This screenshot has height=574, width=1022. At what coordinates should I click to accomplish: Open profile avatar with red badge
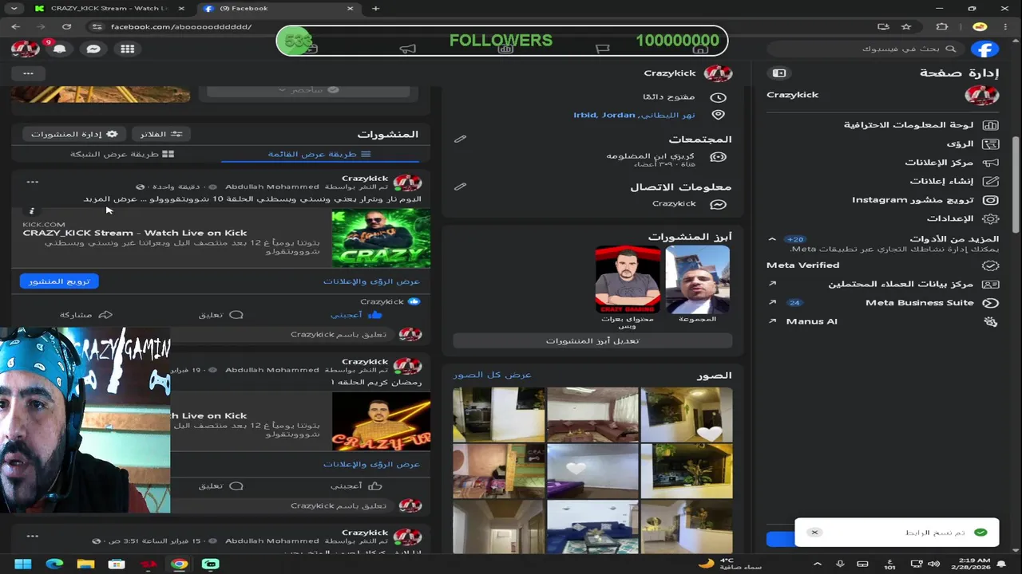click(25, 49)
